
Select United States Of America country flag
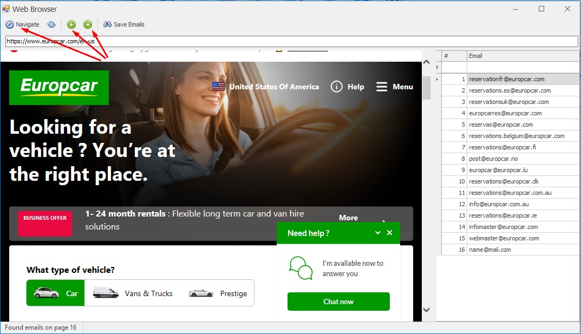(x=218, y=87)
